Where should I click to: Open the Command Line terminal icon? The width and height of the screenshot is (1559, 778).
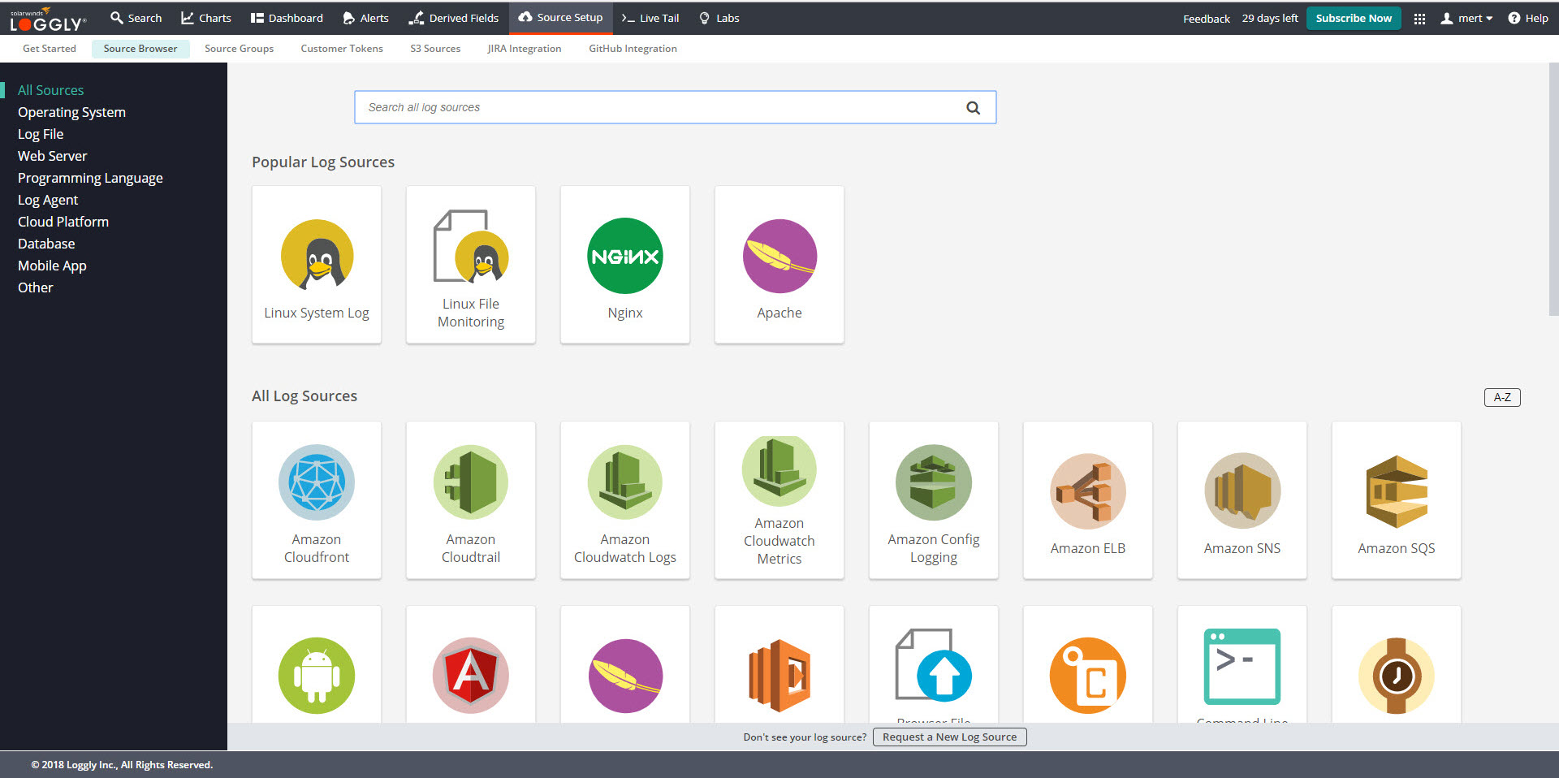point(1242,666)
